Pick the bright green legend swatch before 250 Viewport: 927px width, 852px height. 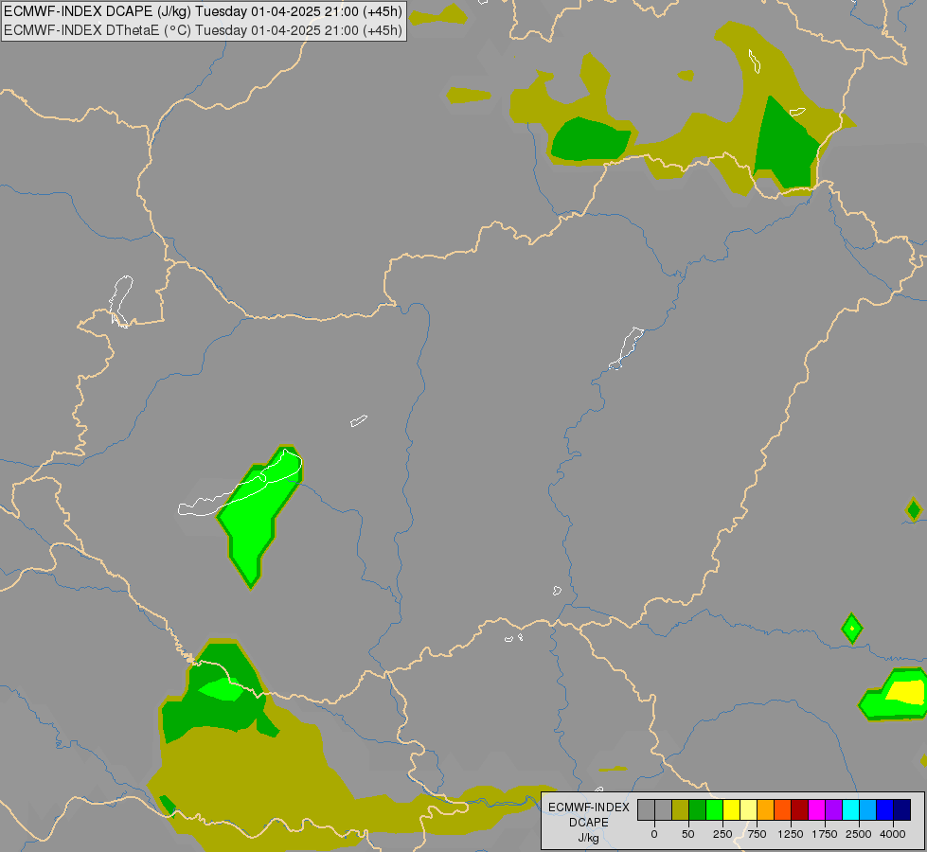coord(715,809)
